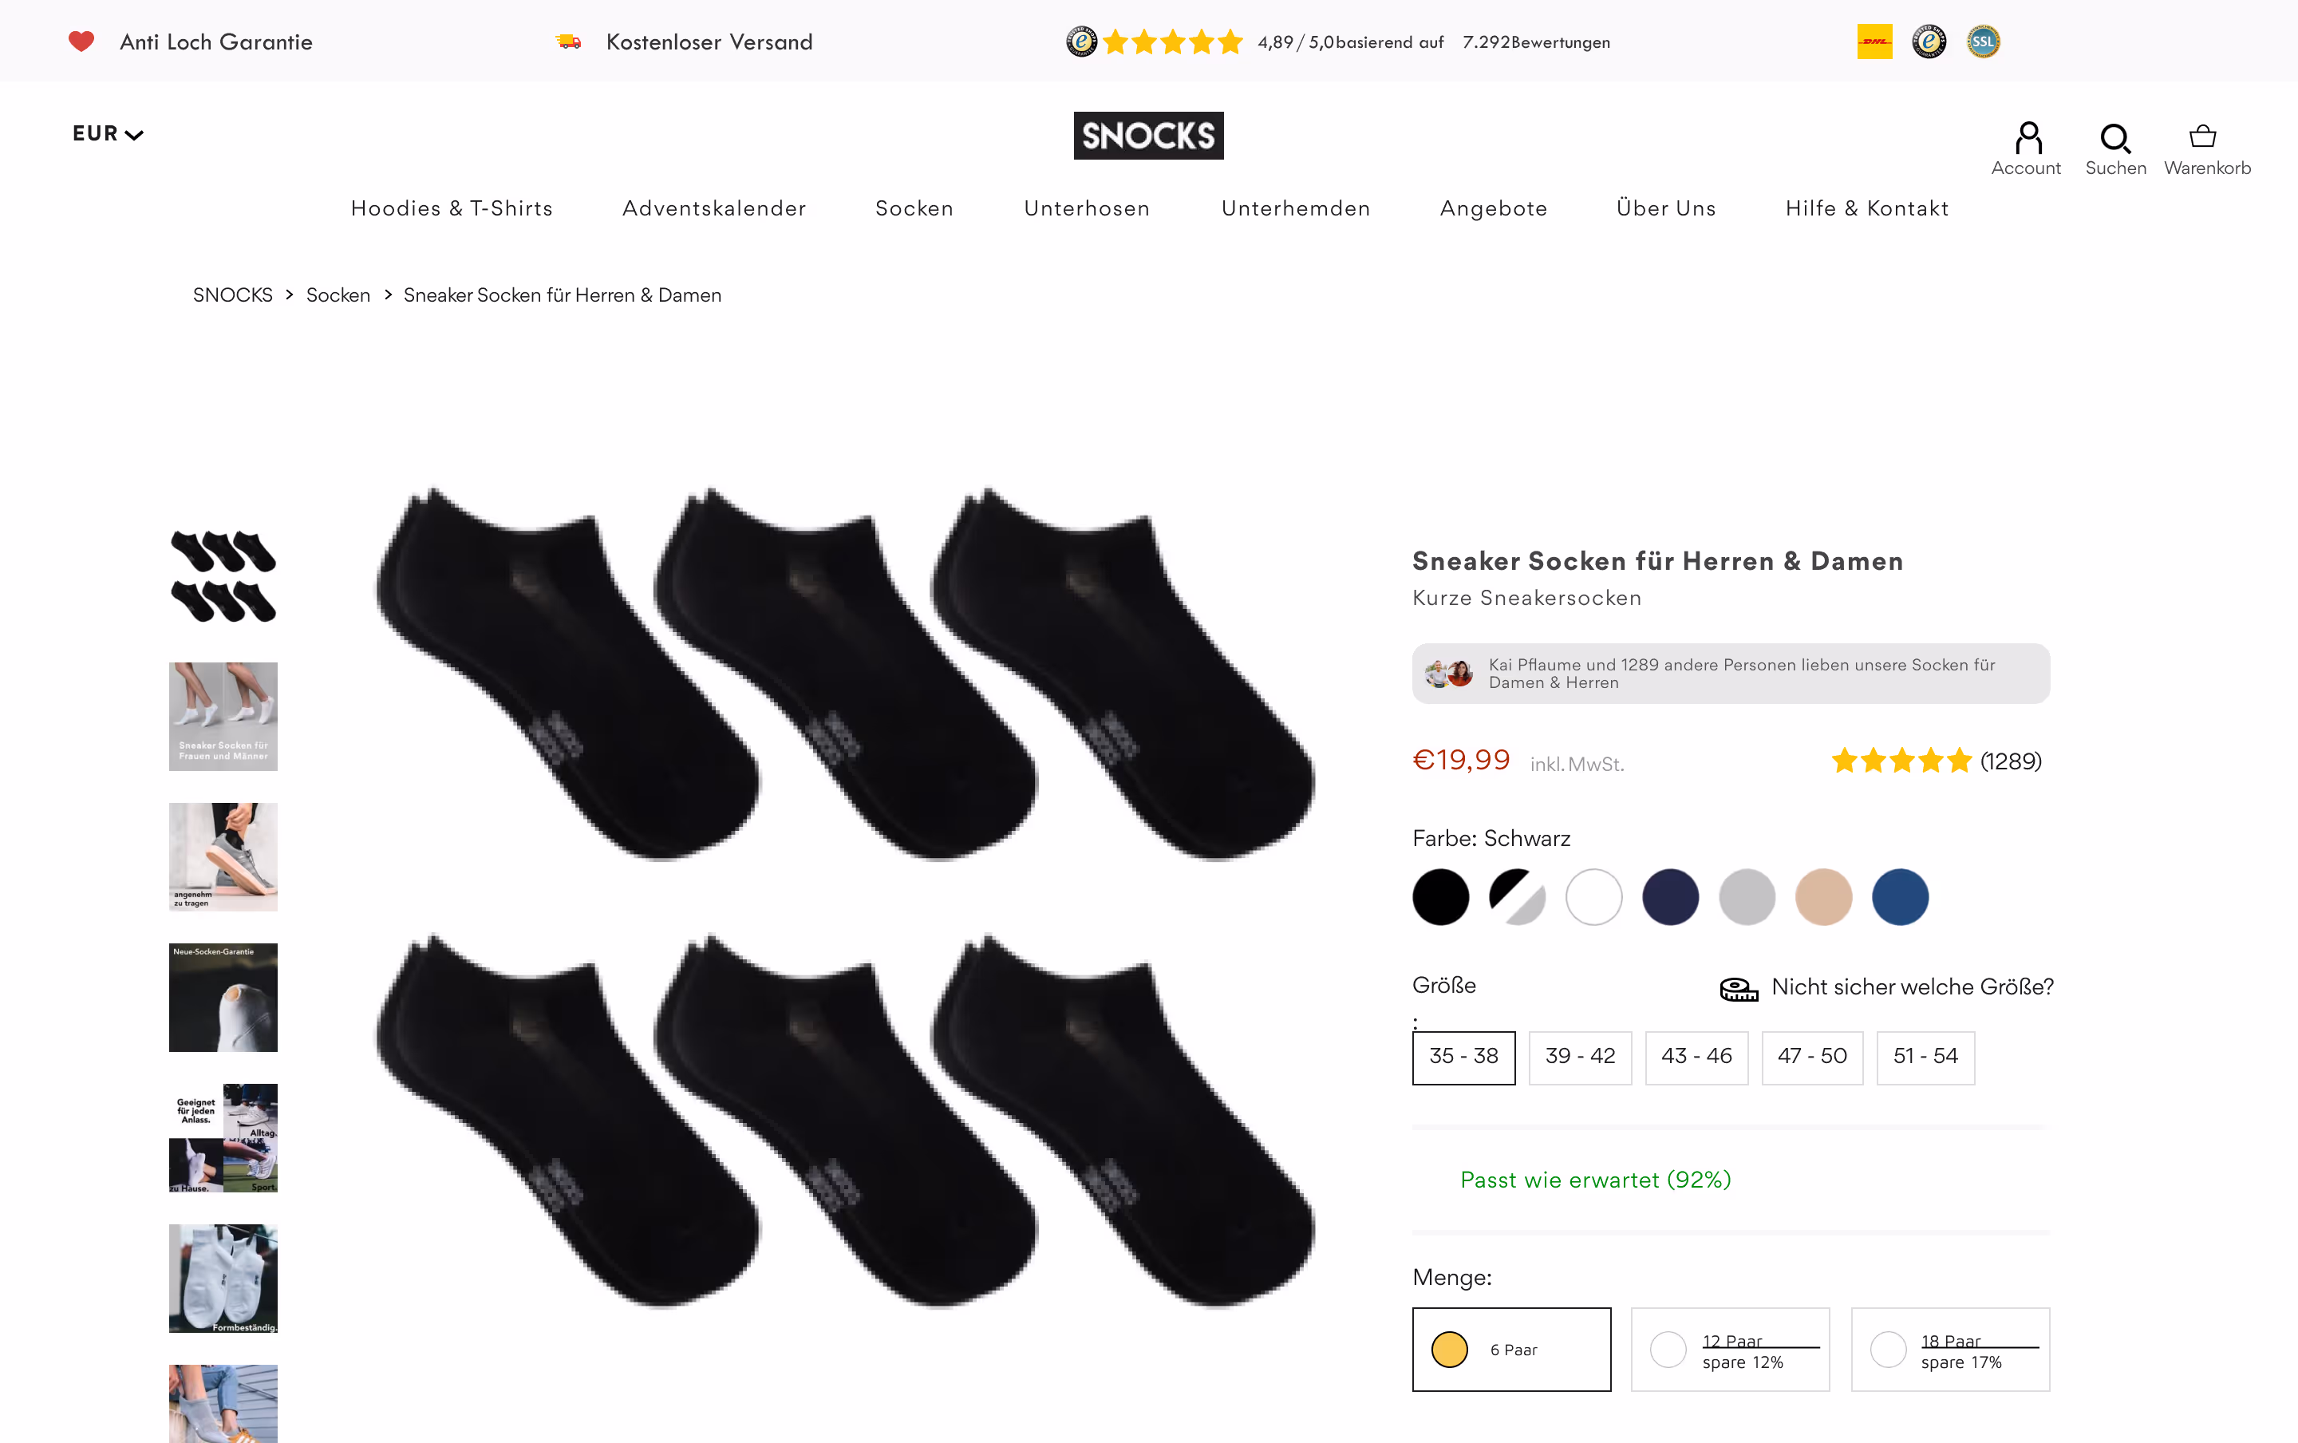The height and width of the screenshot is (1443, 2298).
Task: Pick the beige color swatch
Action: pos(1823,896)
